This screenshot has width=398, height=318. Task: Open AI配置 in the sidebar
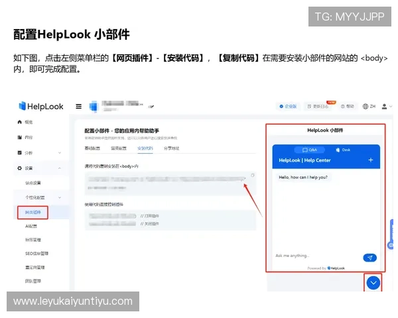(31, 226)
